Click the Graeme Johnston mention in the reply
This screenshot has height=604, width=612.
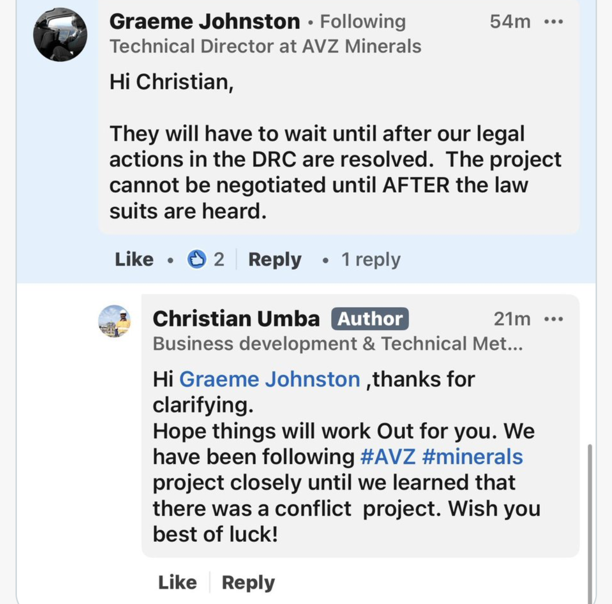pos(269,379)
